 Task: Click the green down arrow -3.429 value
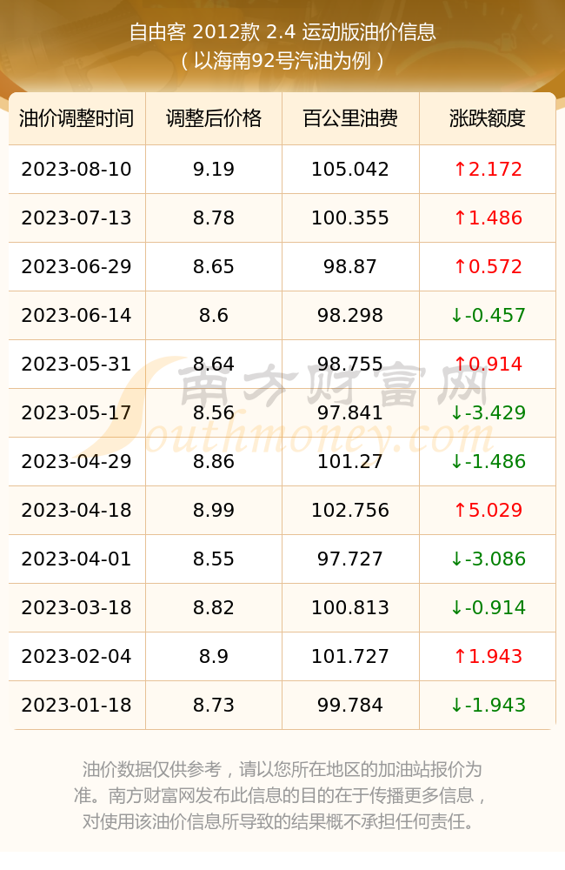click(488, 412)
